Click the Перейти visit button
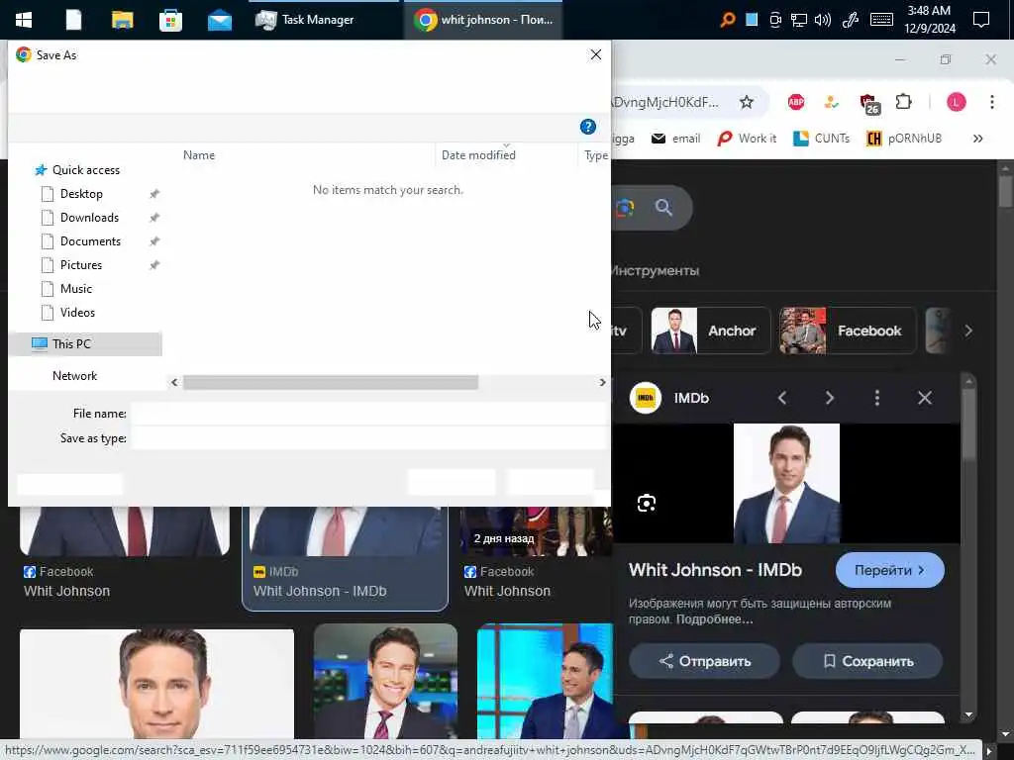This screenshot has height=760, width=1014. [890, 571]
